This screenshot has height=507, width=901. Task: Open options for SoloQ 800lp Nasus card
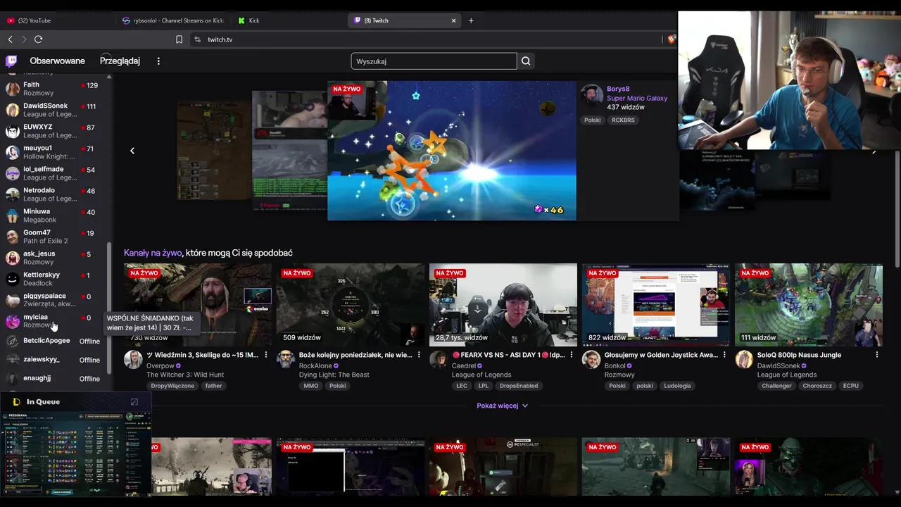coord(877,355)
